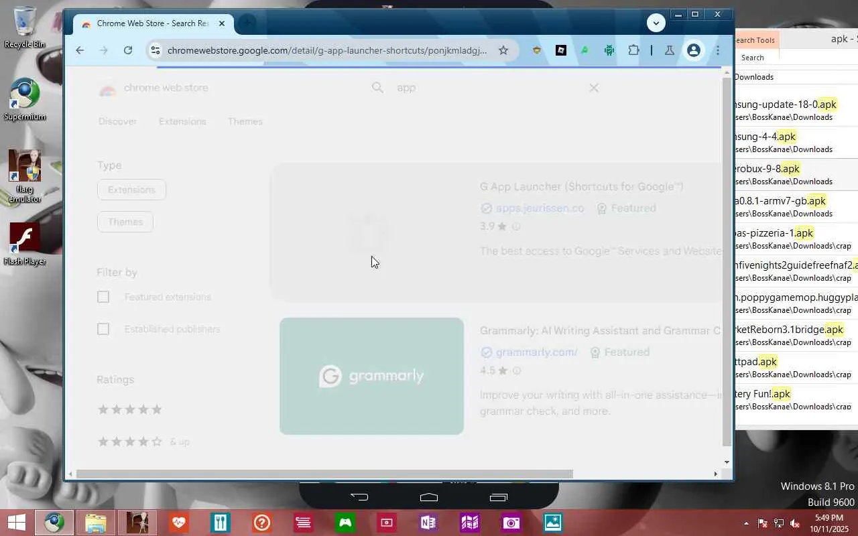
Task: Click the chrome web store logo
Action: click(154, 88)
